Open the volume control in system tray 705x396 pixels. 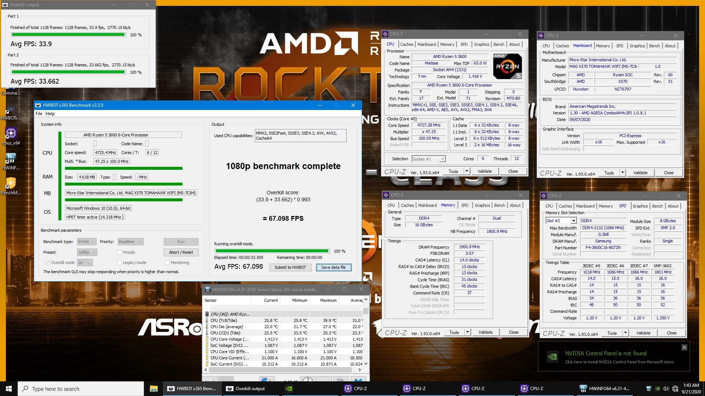(666, 389)
